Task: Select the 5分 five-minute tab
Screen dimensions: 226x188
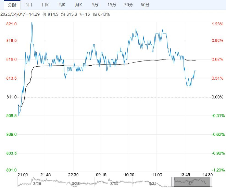Action: click(x=95, y=5)
